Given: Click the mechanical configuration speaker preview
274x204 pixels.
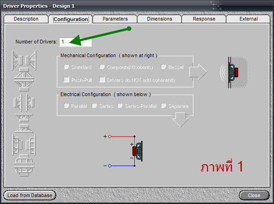Looking at the screenshot, I should pyautogui.click(x=234, y=72).
